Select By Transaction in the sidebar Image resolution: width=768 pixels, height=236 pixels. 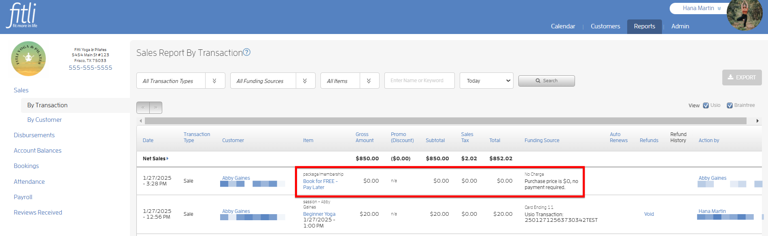tap(47, 105)
